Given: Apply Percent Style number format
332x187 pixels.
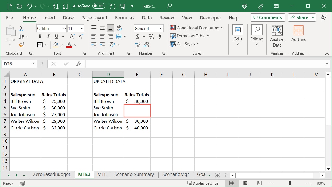Looking at the screenshot, I should [x=151, y=36].
